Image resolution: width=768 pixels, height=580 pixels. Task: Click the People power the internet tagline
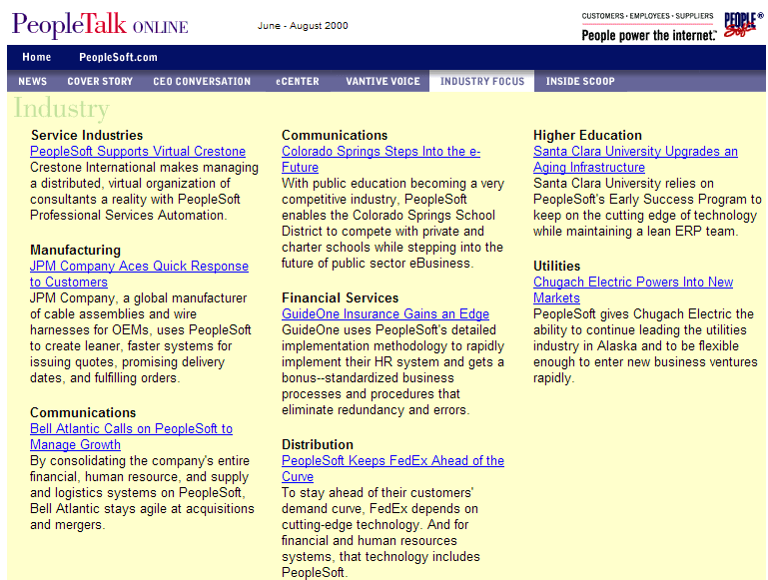pos(649,35)
